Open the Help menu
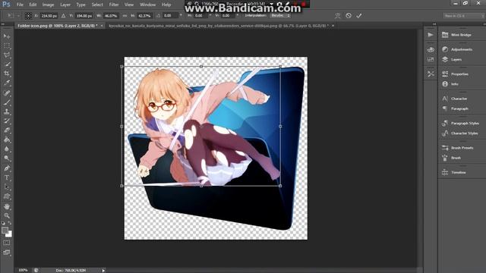The image size is (486, 273). [166, 5]
